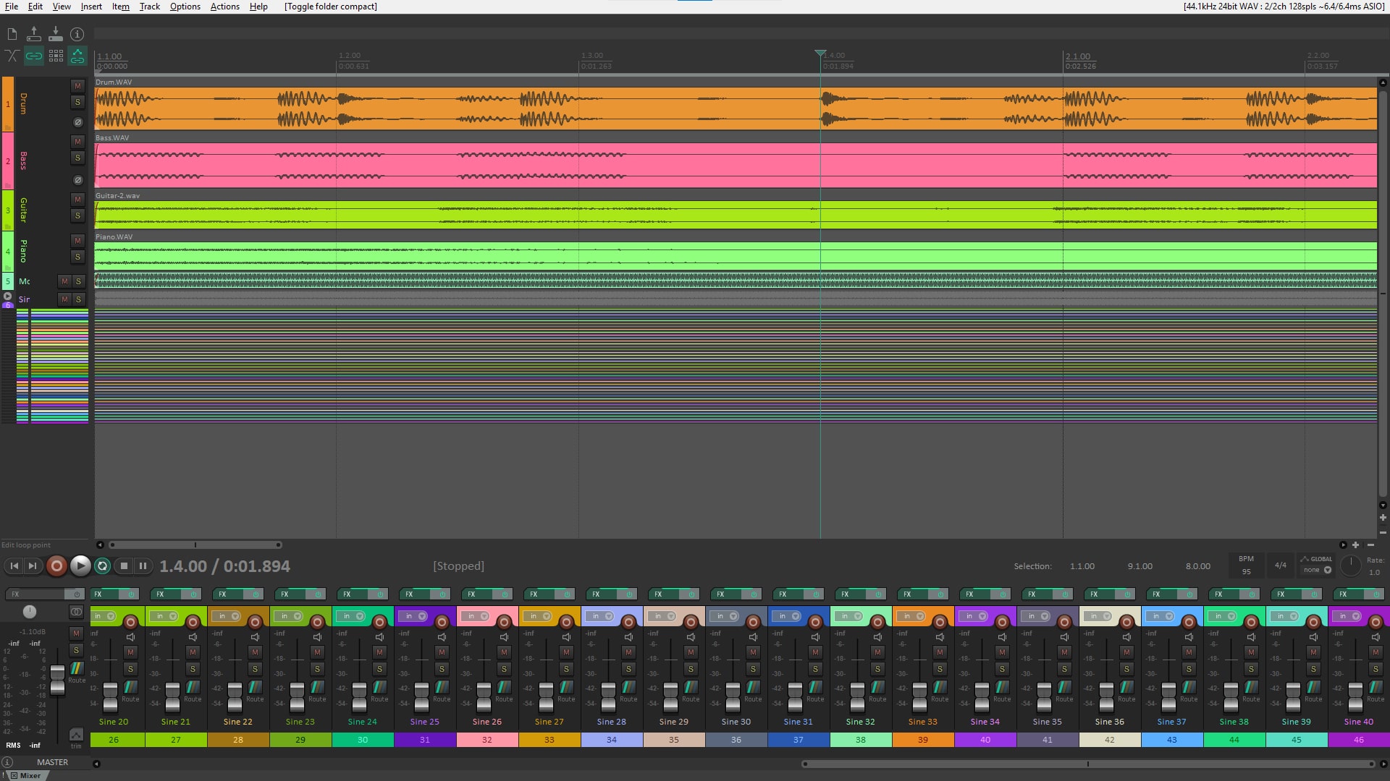This screenshot has height=781, width=1390.
Task: Click the FX button on the Sine 26 channel
Action: (471, 594)
